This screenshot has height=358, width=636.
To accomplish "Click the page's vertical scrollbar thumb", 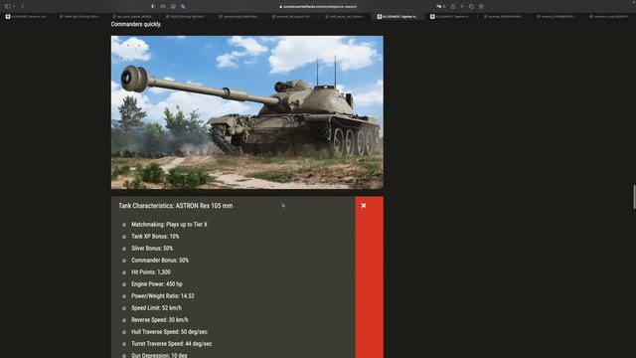I will (634, 197).
